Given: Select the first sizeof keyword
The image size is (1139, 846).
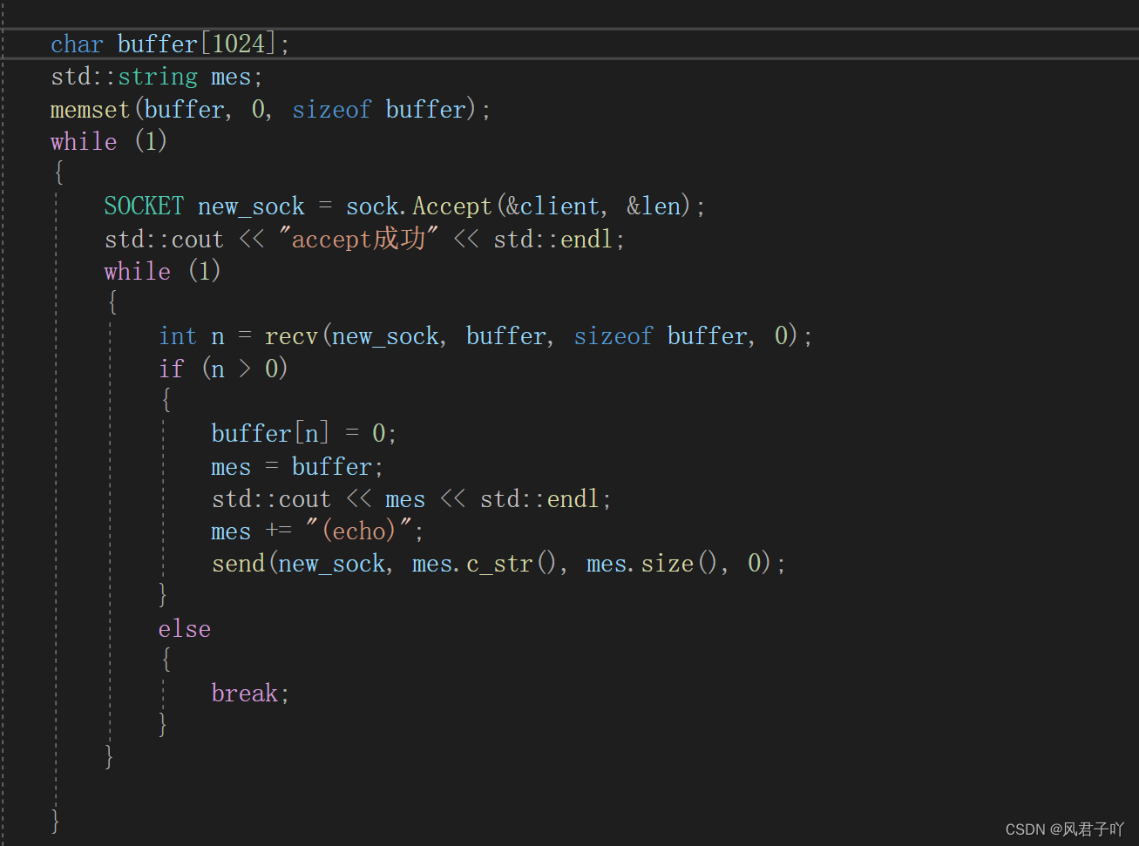Looking at the screenshot, I should (x=332, y=109).
